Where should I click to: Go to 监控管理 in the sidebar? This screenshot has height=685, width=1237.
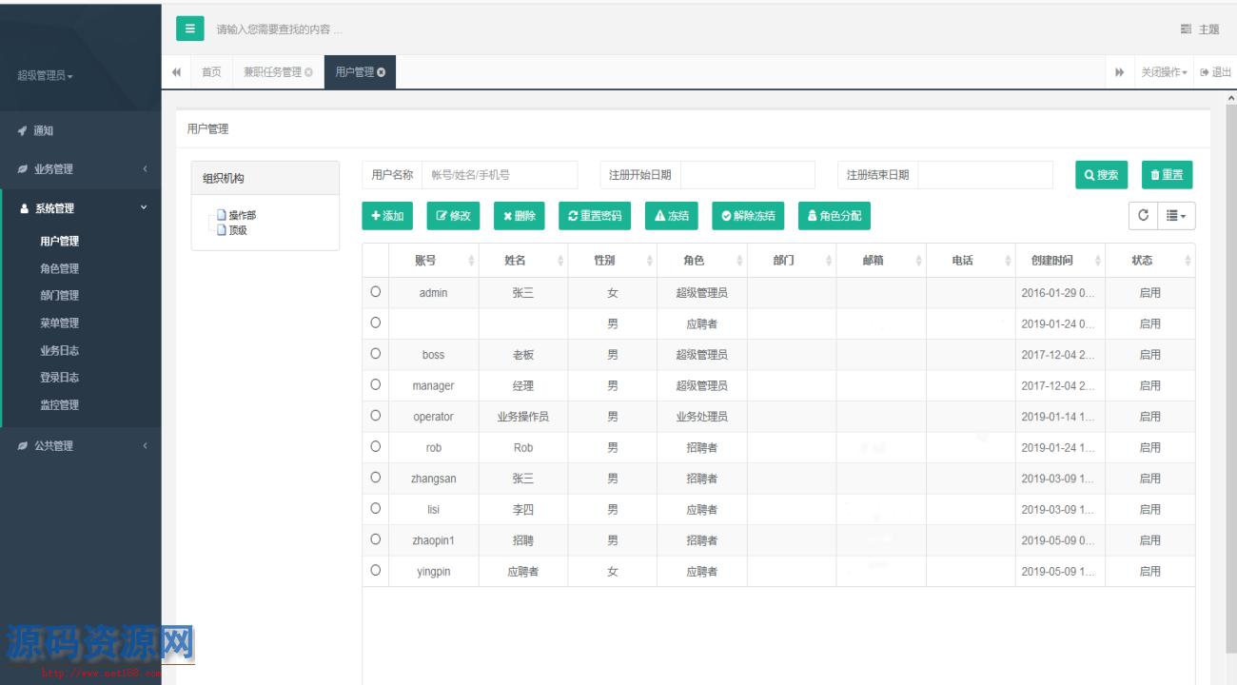pos(60,405)
